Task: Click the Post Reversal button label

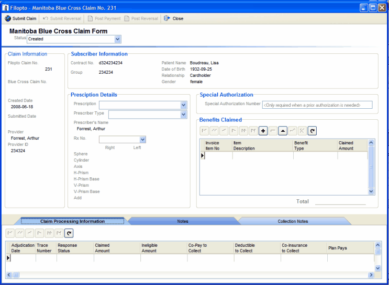Action: click(145, 19)
